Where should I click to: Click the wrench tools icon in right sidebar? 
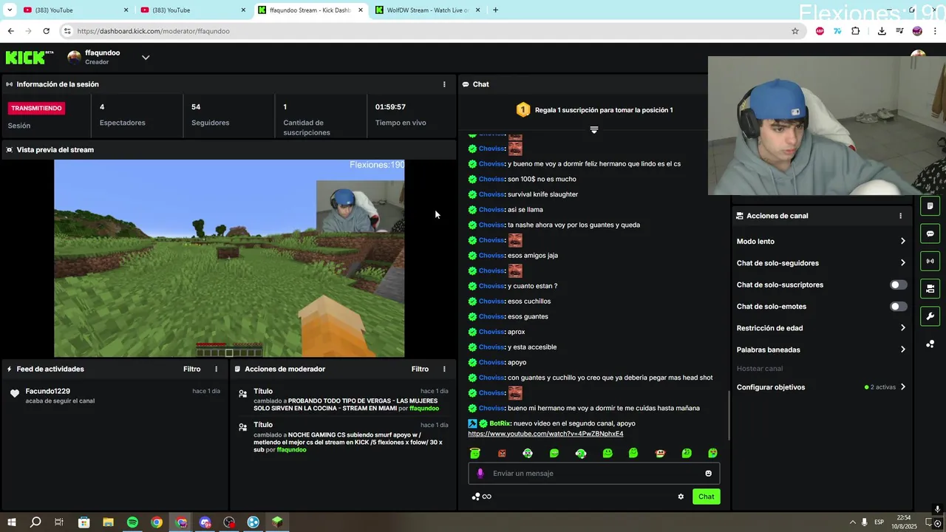pos(930,316)
